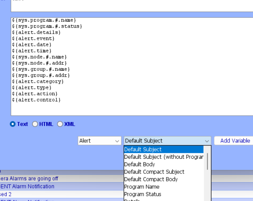Viewport: 253px width, 201px height.
Task: Switch output format to HTML
Action: 35,124
